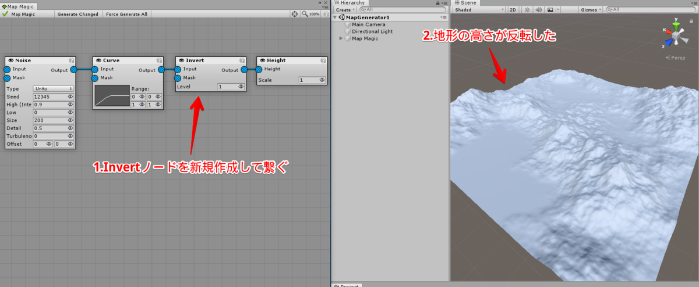699x287 pixels.
Task: Open help for the Invert node
Action: coord(242,60)
